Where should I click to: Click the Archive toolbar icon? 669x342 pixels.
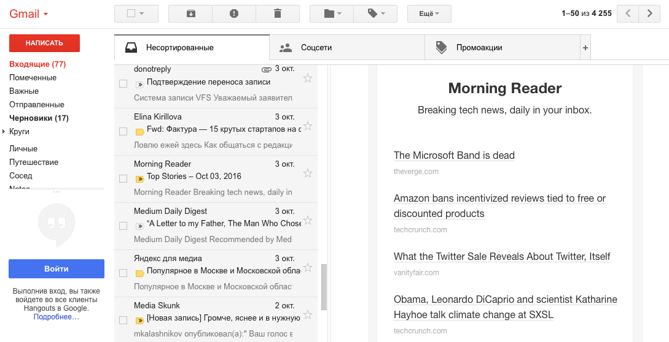(x=190, y=13)
